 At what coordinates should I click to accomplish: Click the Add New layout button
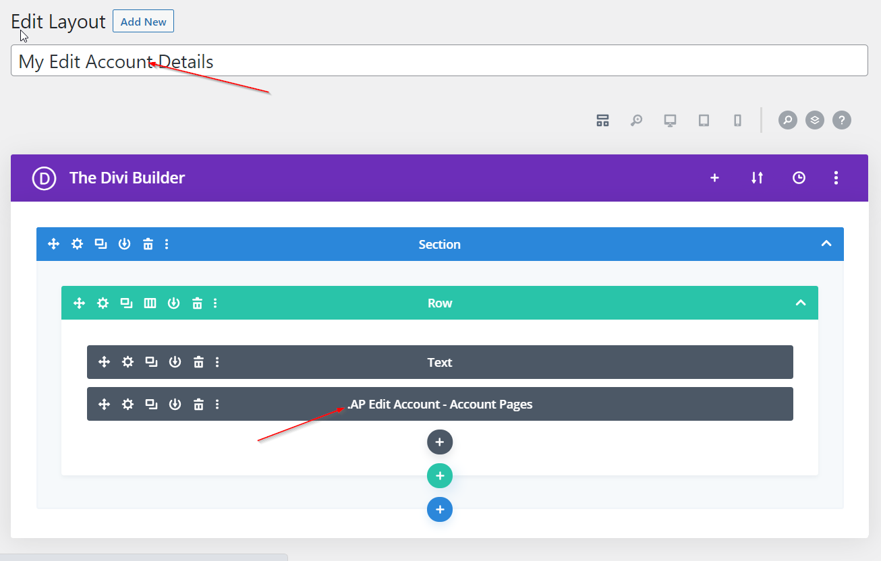143,22
